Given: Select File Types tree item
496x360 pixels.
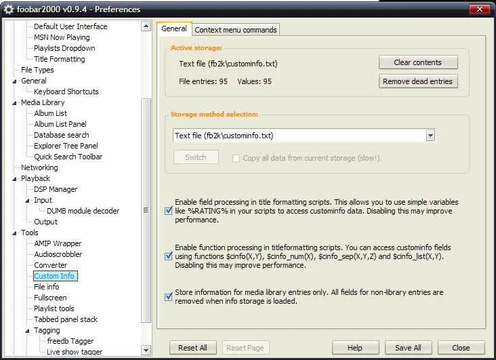Looking at the screenshot, I should (37, 70).
